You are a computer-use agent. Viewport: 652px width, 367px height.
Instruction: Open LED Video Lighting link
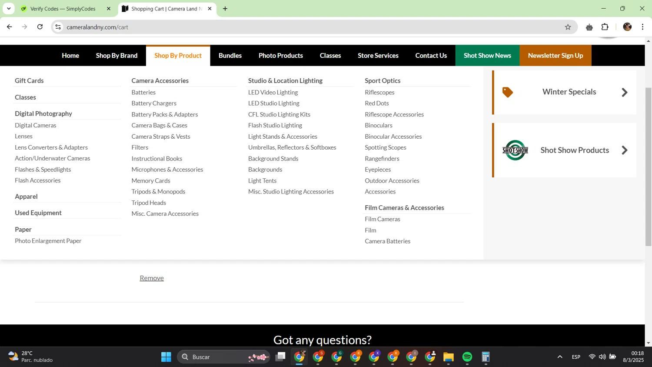[273, 92]
